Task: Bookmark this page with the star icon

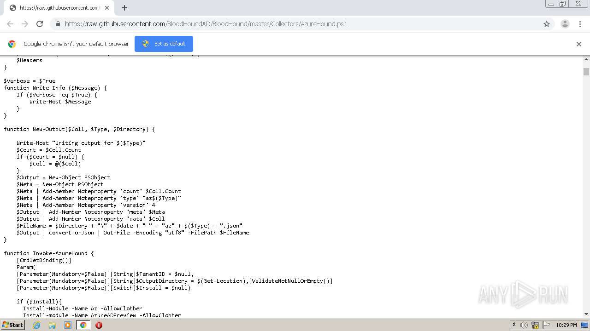Action: [x=547, y=24]
